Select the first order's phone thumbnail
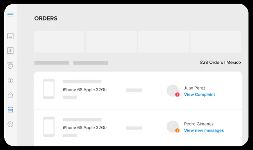This screenshot has width=253, height=150. click(49, 89)
